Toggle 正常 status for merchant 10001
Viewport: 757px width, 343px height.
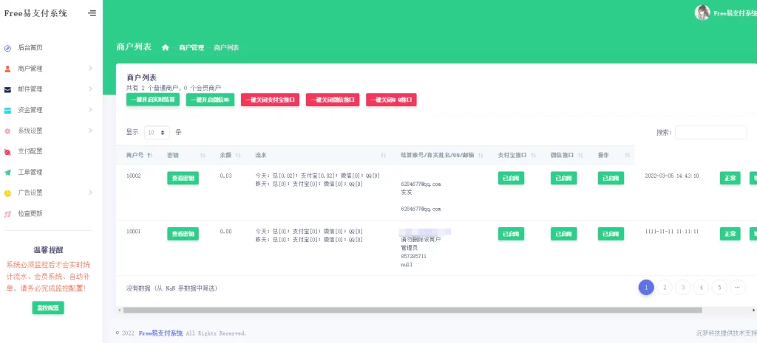[730, 234]
